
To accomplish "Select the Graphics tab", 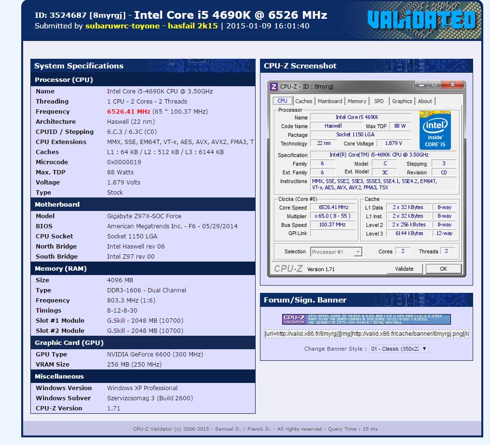I will 402,101.
